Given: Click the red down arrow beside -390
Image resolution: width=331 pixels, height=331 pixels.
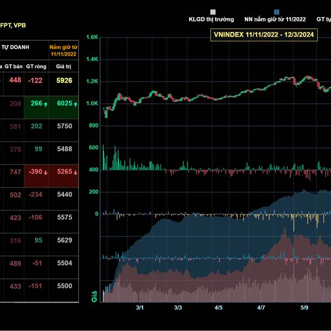Looking at the screenshot, I should point(45,172).
